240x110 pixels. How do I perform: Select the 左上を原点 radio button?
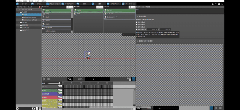pyautogui.click(x=137, y=22)
